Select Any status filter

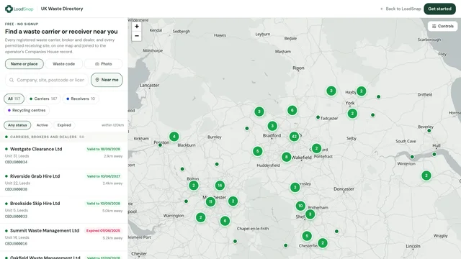click(x=17, y=125)
